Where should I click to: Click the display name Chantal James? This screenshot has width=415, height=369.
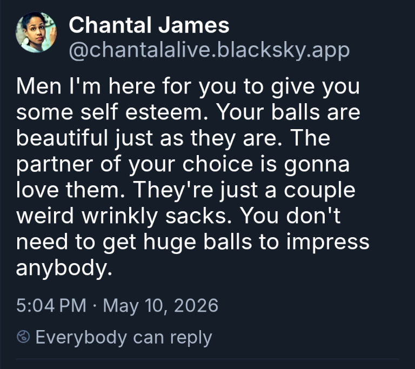tap(149, 25)
